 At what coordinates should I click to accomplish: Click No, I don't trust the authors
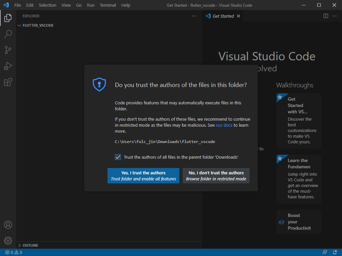216,176
